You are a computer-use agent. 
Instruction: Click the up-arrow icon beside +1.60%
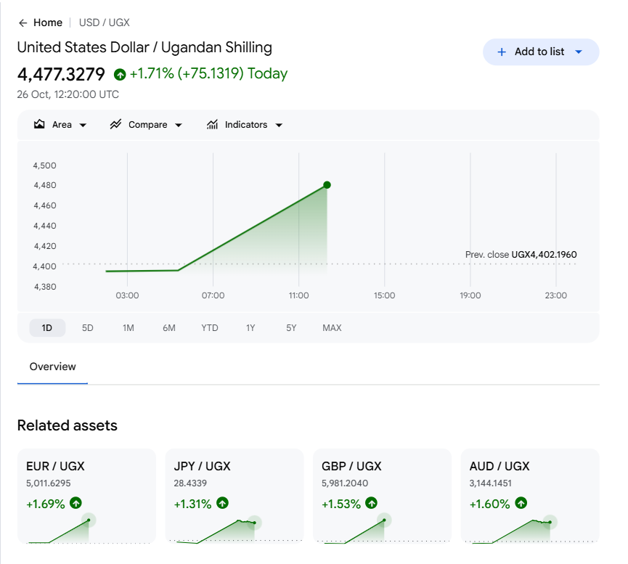coord(521,503)
